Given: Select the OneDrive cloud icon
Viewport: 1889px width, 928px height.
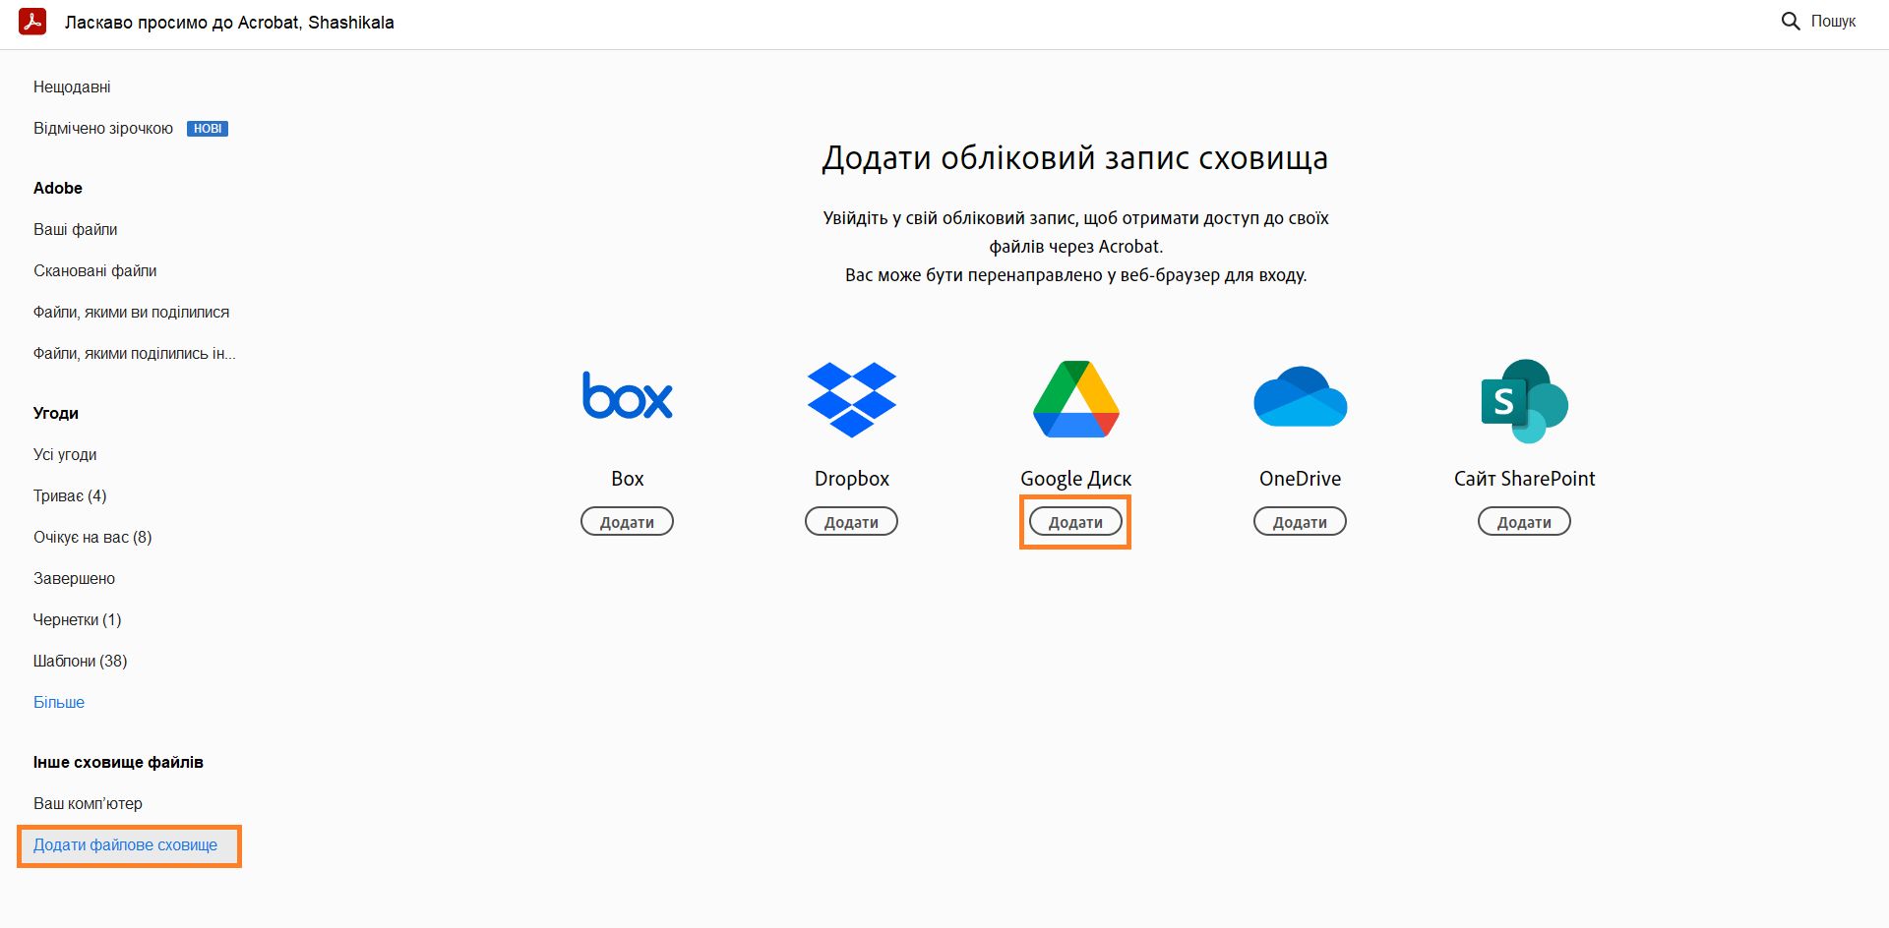Looking at the screenshot, I should tap(1300, 397).
